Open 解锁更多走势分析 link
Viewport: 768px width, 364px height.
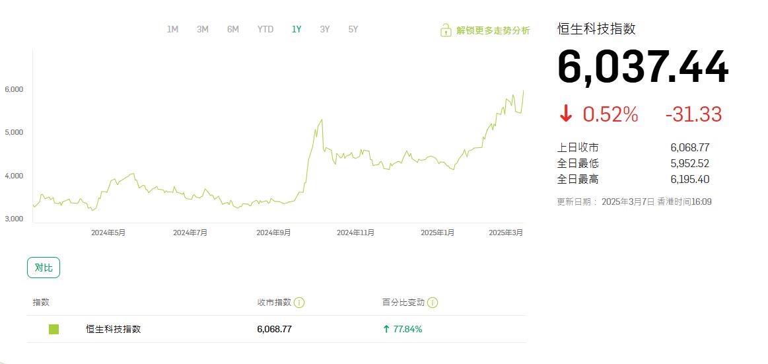coord(493,30)
